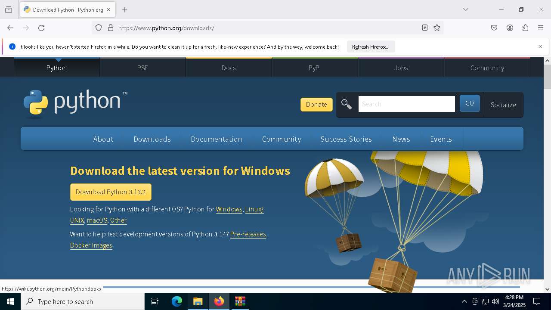Viewport: 551px width, 310px height.
Task: Open the About menu item
Action: pyautogui.click(x=103, y=139)
